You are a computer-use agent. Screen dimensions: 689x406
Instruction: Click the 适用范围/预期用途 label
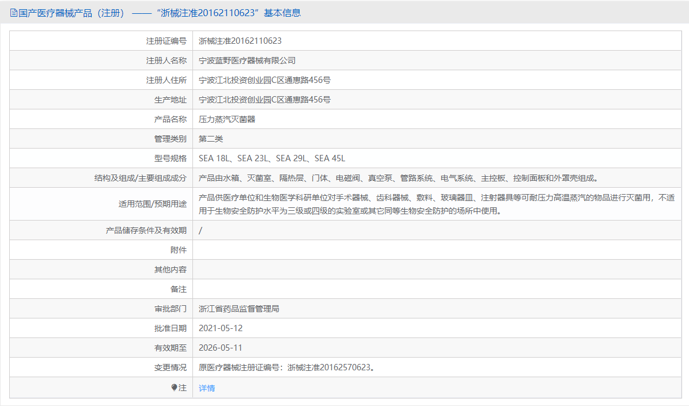pyautogui.click(x=153, y=204)
